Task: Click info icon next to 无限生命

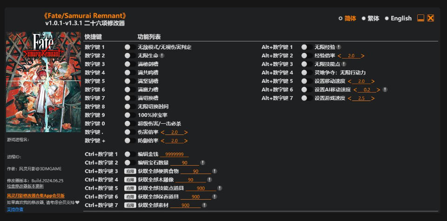Action: click(x=162, y=56)
